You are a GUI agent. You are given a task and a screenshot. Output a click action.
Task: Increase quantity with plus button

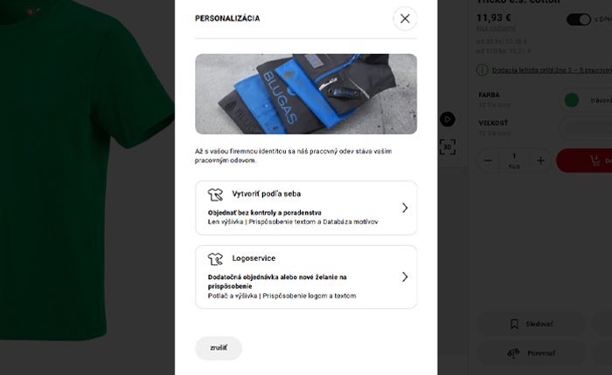point(540,160)
